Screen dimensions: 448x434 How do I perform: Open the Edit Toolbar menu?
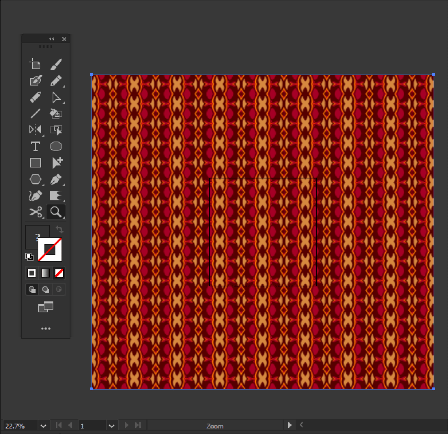(46, 328)
